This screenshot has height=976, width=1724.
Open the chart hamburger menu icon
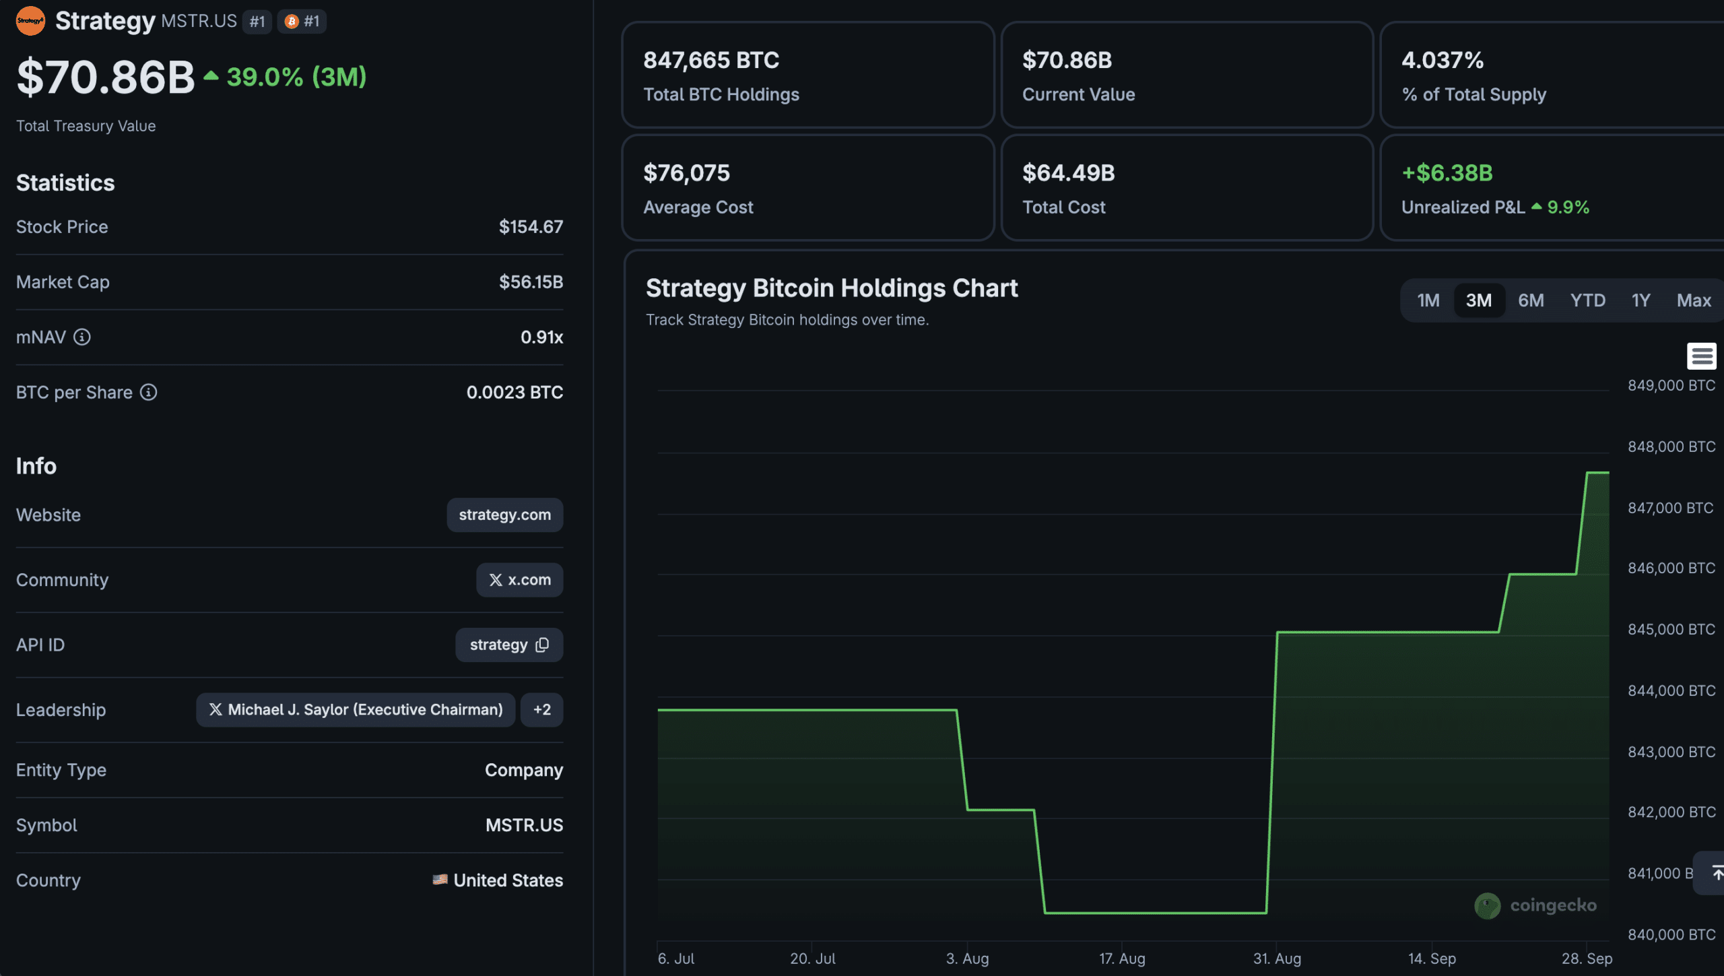click(x=1701, y=356)
